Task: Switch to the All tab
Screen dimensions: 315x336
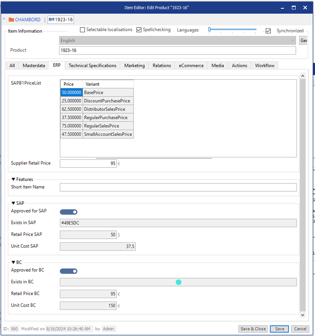Action: tap(12, 65)
